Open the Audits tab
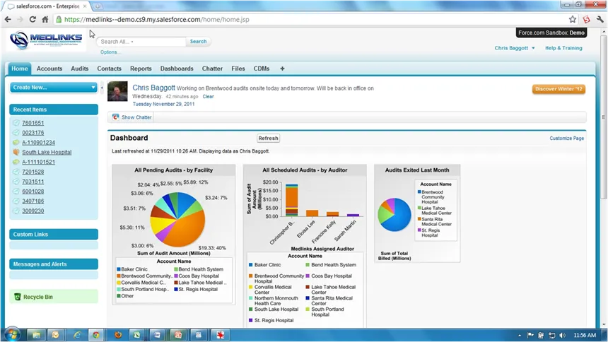The height and width of the screenshot is (342, 608). 79,69
